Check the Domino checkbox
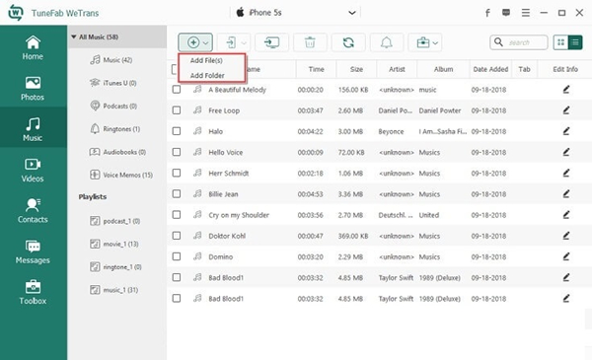 (177, 256)
